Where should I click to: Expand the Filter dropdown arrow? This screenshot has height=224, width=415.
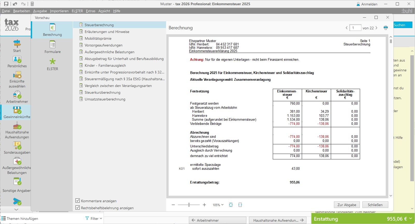[101, 219]
